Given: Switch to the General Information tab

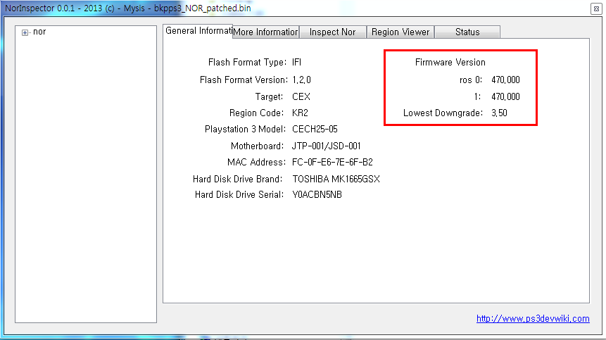Looking at the screenshot, I should click(198, 31).
